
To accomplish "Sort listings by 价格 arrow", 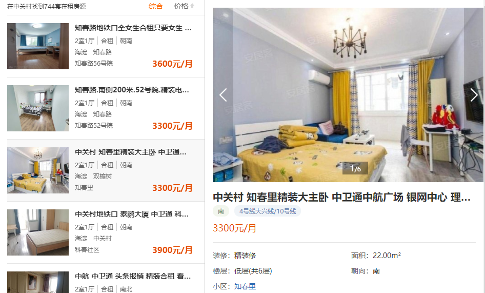I will coord(184,6).
